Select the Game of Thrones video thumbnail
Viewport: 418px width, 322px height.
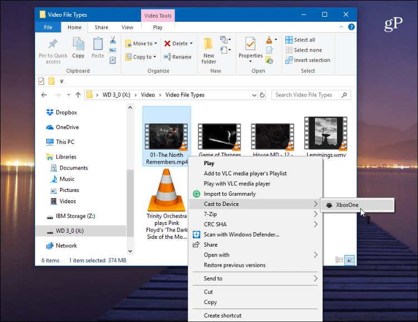pyautogui.click(x=220, y=136)
